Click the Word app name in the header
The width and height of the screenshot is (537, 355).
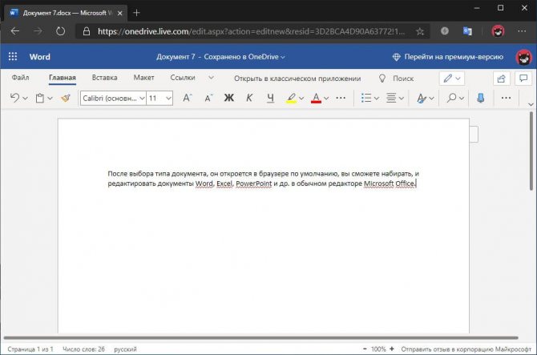[40, 57]
